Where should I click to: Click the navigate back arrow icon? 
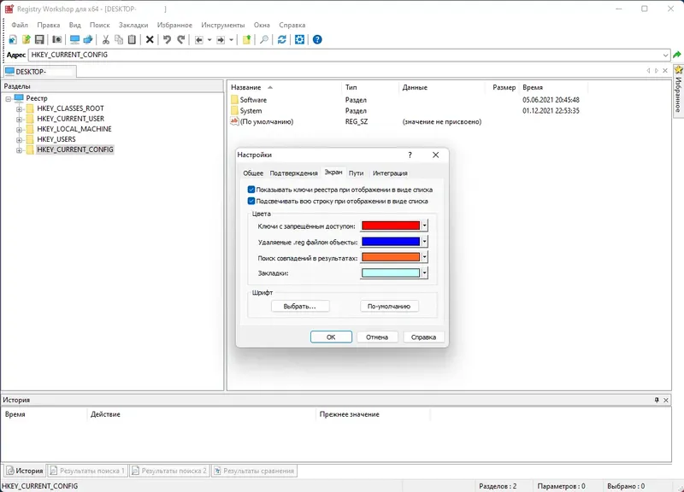pos(199,39)
